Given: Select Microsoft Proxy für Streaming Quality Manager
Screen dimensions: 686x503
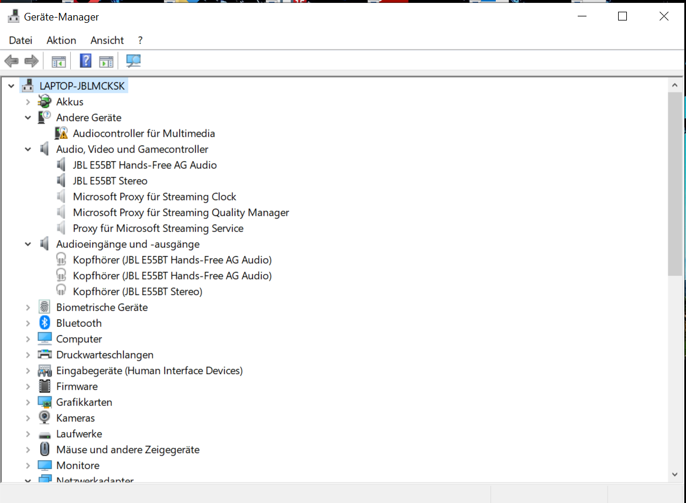Looking at the screenshot, I should coord(181,213).
